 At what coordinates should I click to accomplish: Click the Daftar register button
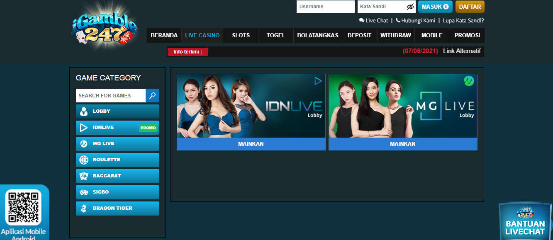470,7
